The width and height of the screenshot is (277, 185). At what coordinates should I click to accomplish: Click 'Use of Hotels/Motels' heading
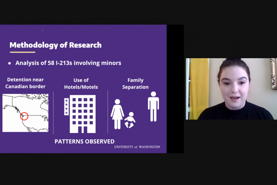point(81,83)
